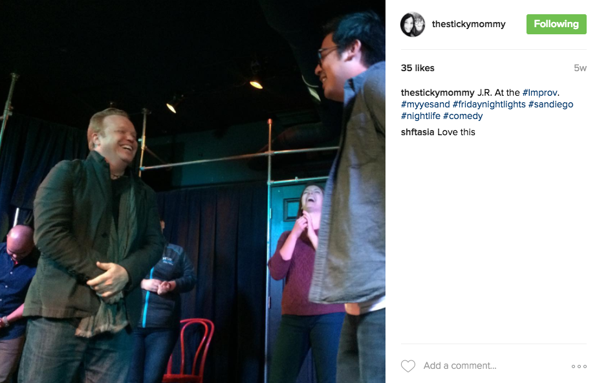This screenshot has height=383, width=597.
Task: Open the #fridaynightlights hashtag
Action: tap(489, 104)
